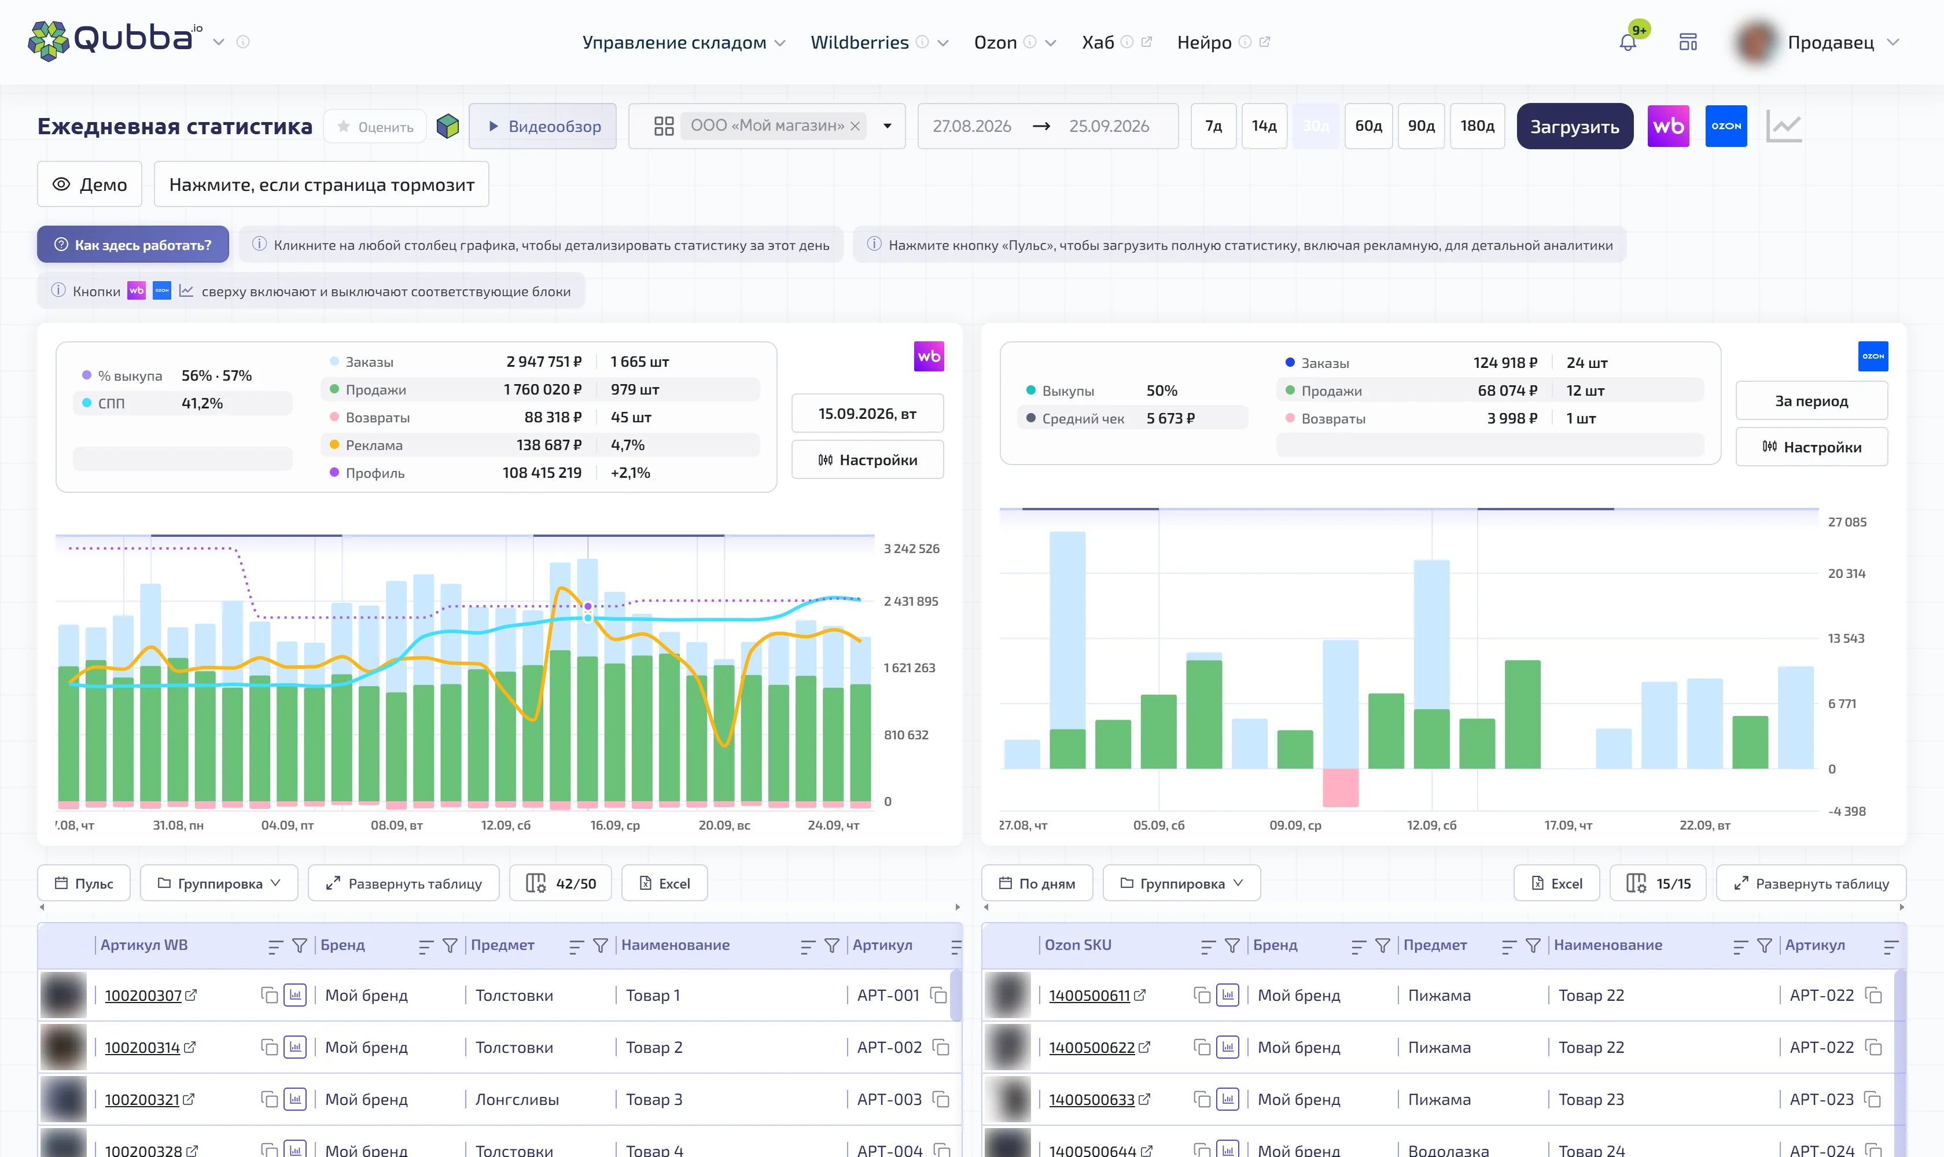Image resolution: width=1944 pixels, height=1157 pixels.
Task: Click the По дням button
Action: 1036,883
